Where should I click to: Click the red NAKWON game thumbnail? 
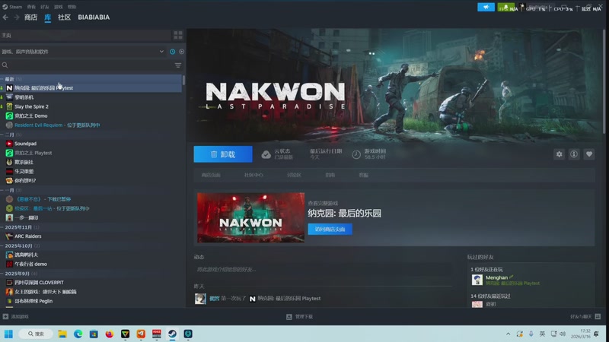(251, 217)
